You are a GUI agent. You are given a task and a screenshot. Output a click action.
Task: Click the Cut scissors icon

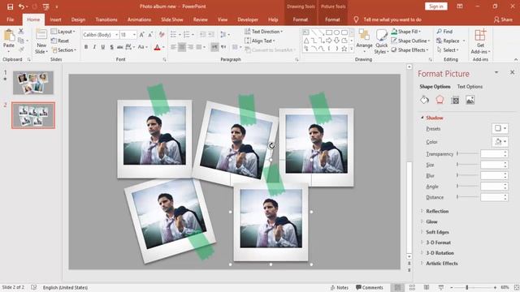pos(21,31)
